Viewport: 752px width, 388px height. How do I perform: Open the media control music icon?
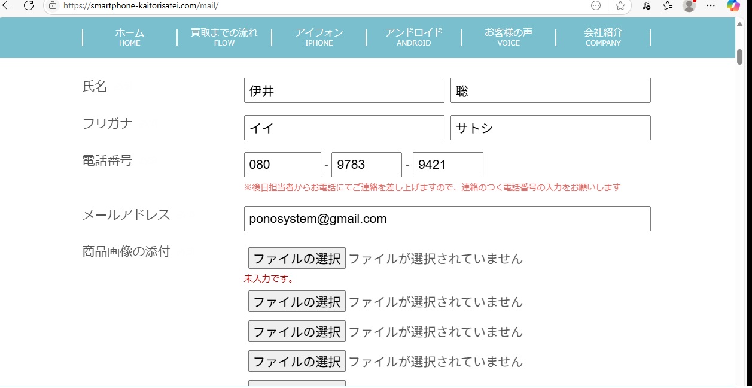[x=646, y=5]
